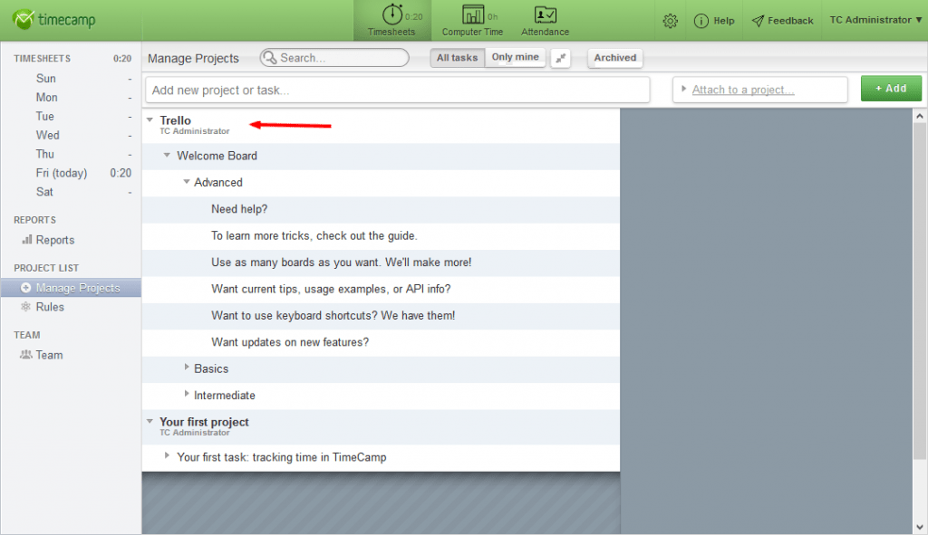Click the Rules gear icon

(25, 307)
